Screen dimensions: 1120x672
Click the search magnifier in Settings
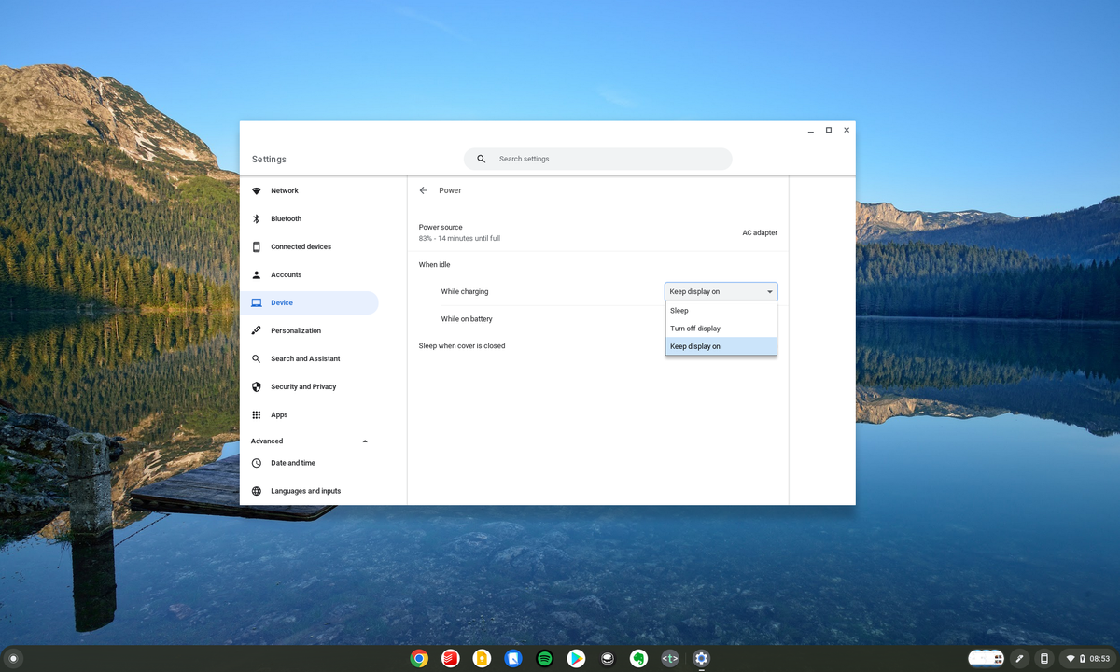pyautogui.click(x=480, y=159)
